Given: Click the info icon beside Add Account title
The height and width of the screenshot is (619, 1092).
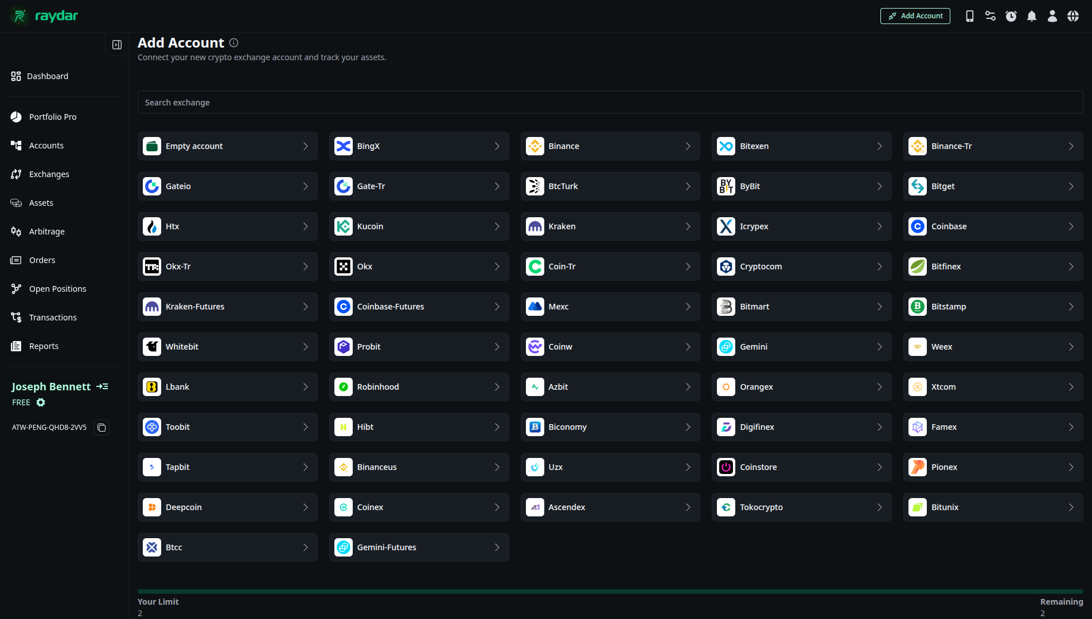Looking at the screenshot, I should tap(234, 42).
